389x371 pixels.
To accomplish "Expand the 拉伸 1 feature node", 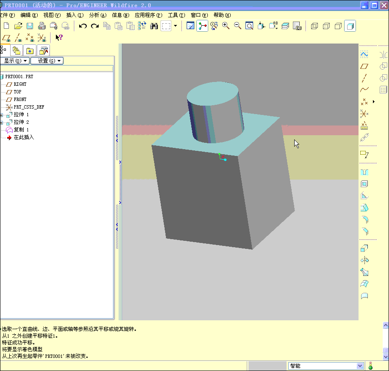I will [2, 115].
